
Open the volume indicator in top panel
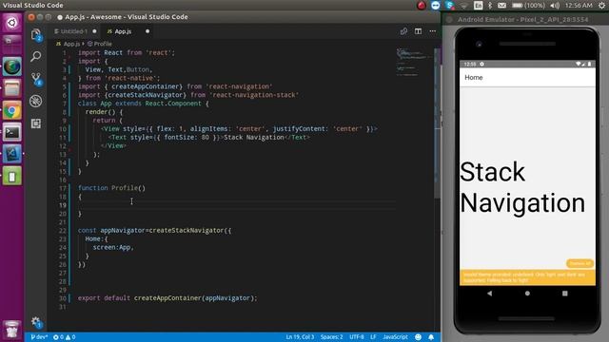tap(555, 6)
